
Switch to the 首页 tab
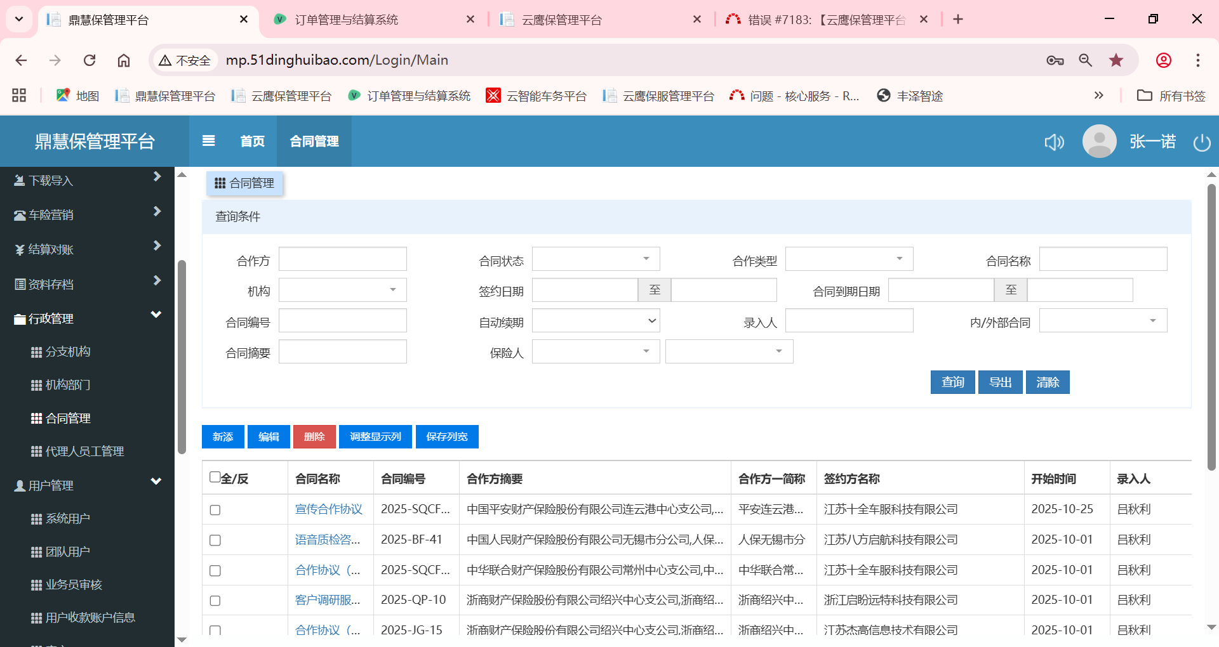pos(252,141)
